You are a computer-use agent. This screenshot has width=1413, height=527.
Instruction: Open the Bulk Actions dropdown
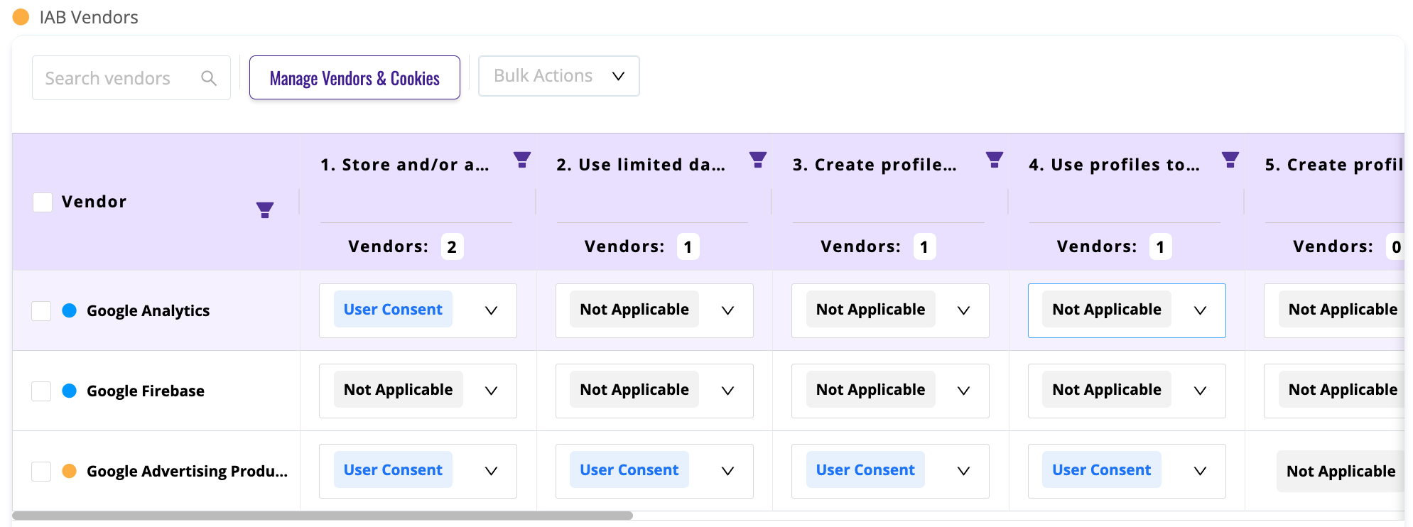pos(559,76)
